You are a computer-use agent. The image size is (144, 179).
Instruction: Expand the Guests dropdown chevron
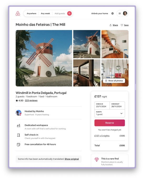click(121, 113)
